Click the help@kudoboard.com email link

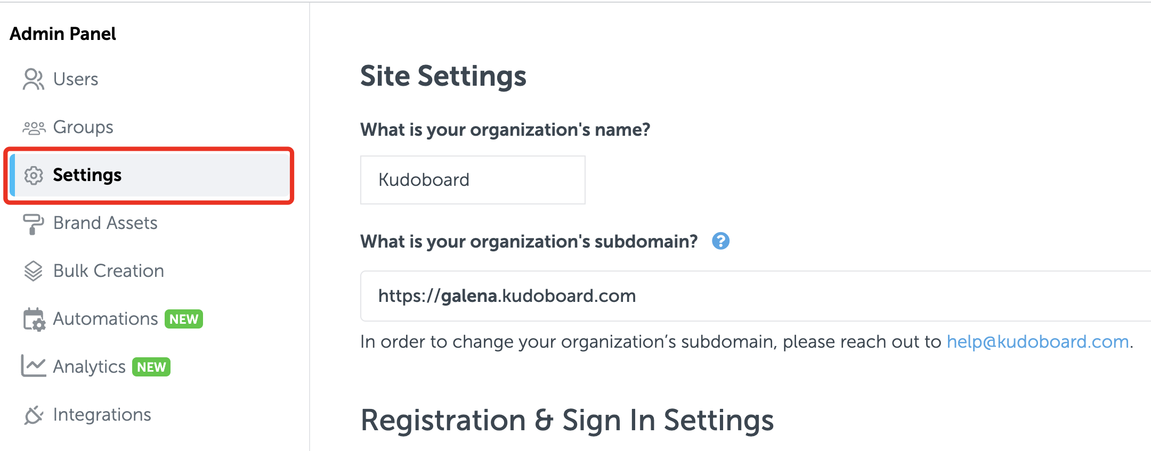click(x=1037, y=342)
